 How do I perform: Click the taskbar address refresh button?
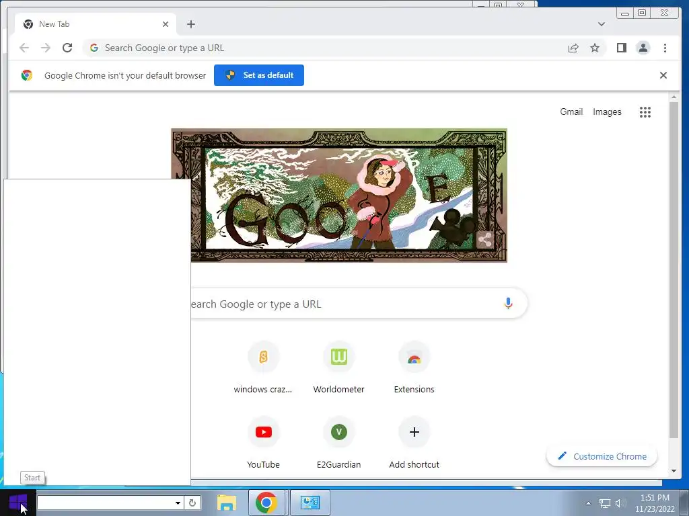tap(192, 503)
